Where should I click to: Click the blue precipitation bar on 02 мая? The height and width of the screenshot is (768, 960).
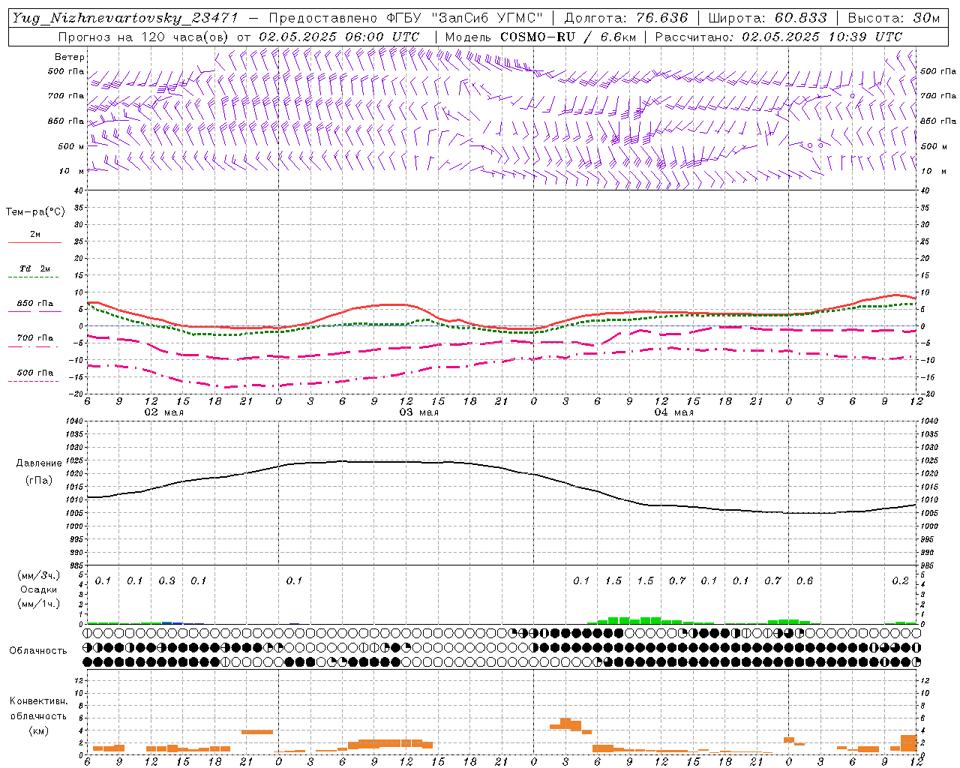pos(172,622)
